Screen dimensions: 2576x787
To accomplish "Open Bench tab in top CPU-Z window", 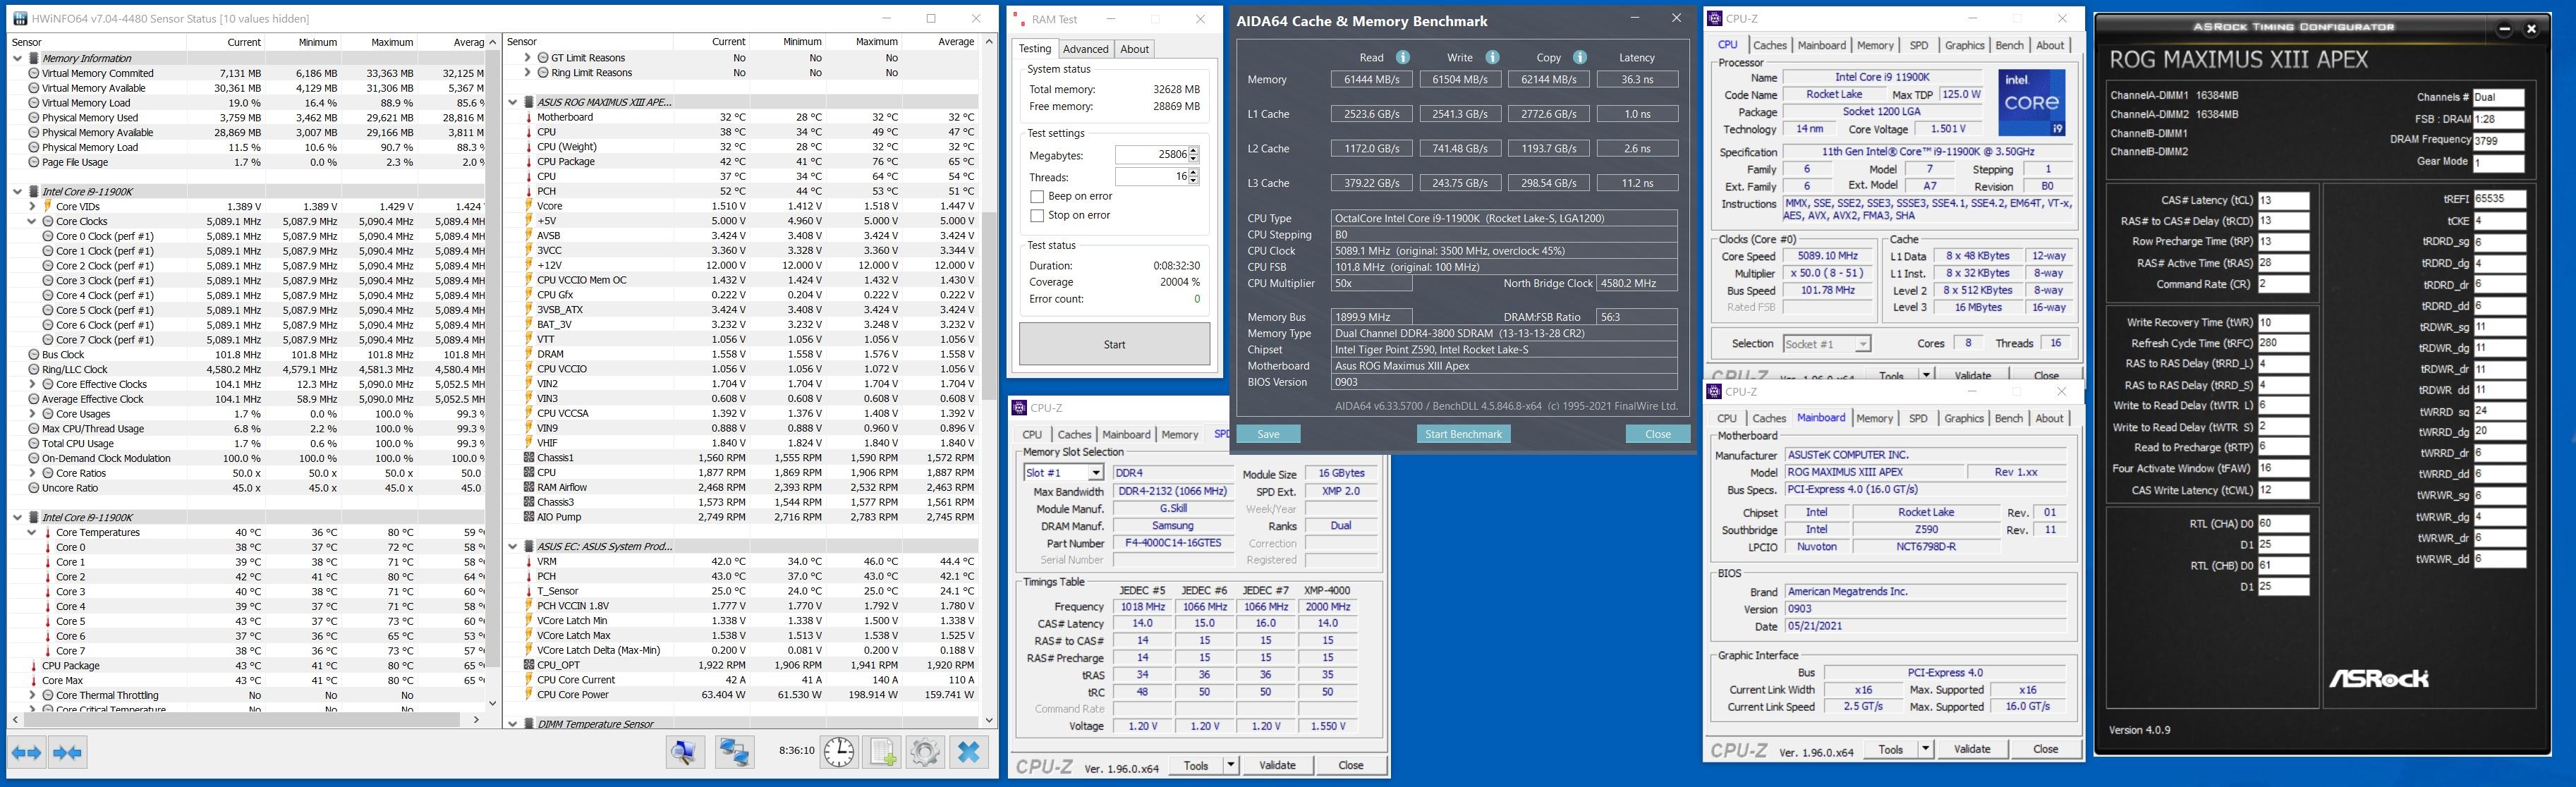I will pos(2009,45).
